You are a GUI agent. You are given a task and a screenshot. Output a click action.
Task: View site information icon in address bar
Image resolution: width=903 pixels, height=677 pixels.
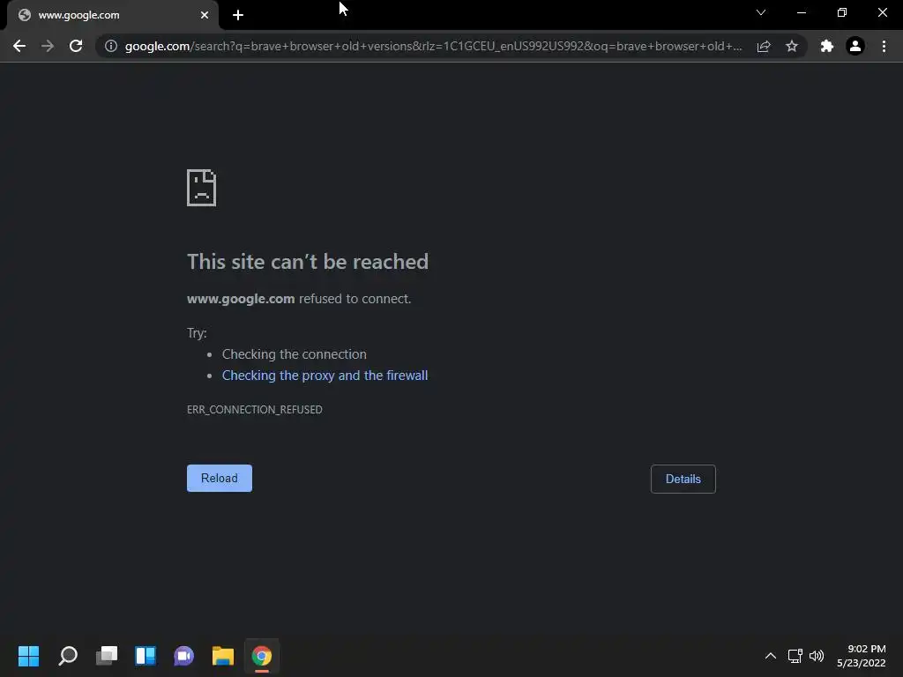point(111,46)
